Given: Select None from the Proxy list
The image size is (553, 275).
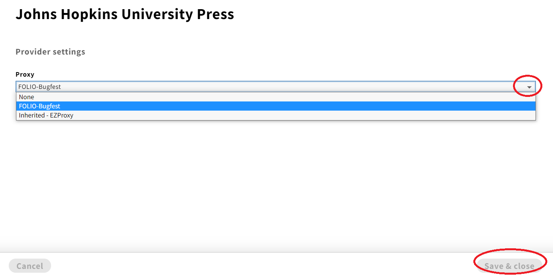Looking at the screenshot, I should tap(276, 97).
